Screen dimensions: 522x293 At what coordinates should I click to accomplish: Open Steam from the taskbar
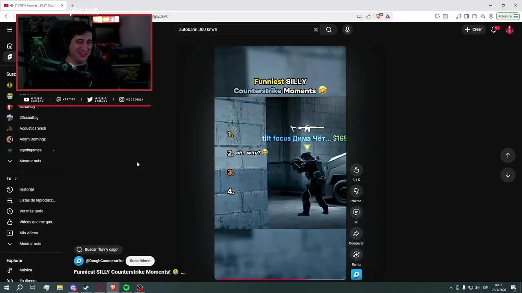tap(86, 288)
